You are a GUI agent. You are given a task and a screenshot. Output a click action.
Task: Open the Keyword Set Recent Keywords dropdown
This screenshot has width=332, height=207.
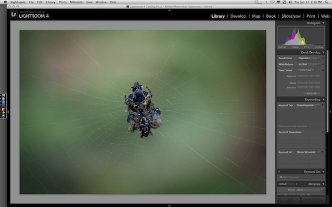pyautogui.click(x=308, y=152)
